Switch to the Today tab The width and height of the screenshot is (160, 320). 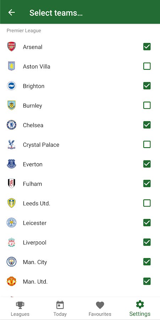coord(60,309)
